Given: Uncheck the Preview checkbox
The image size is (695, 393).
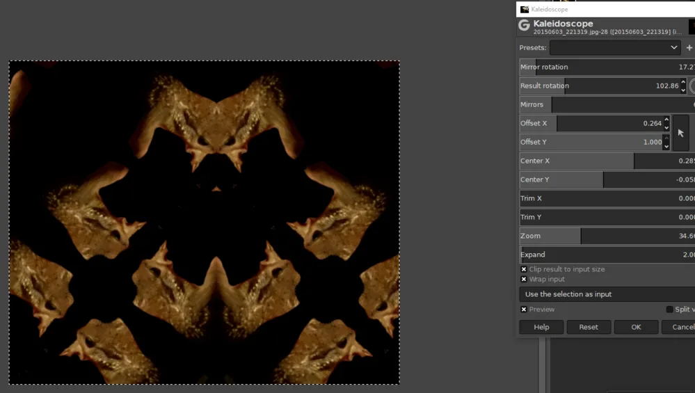Looking at the screenshot, I should 524,310.
